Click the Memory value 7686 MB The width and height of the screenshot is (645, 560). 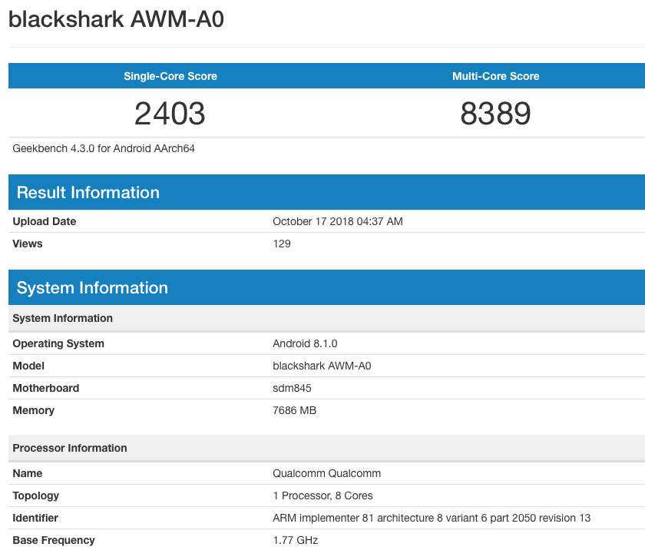pyautogui.click(x=294, y=410)
